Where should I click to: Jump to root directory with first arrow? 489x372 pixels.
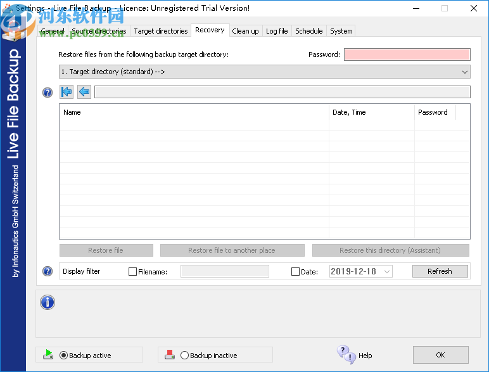coord(67,92)
